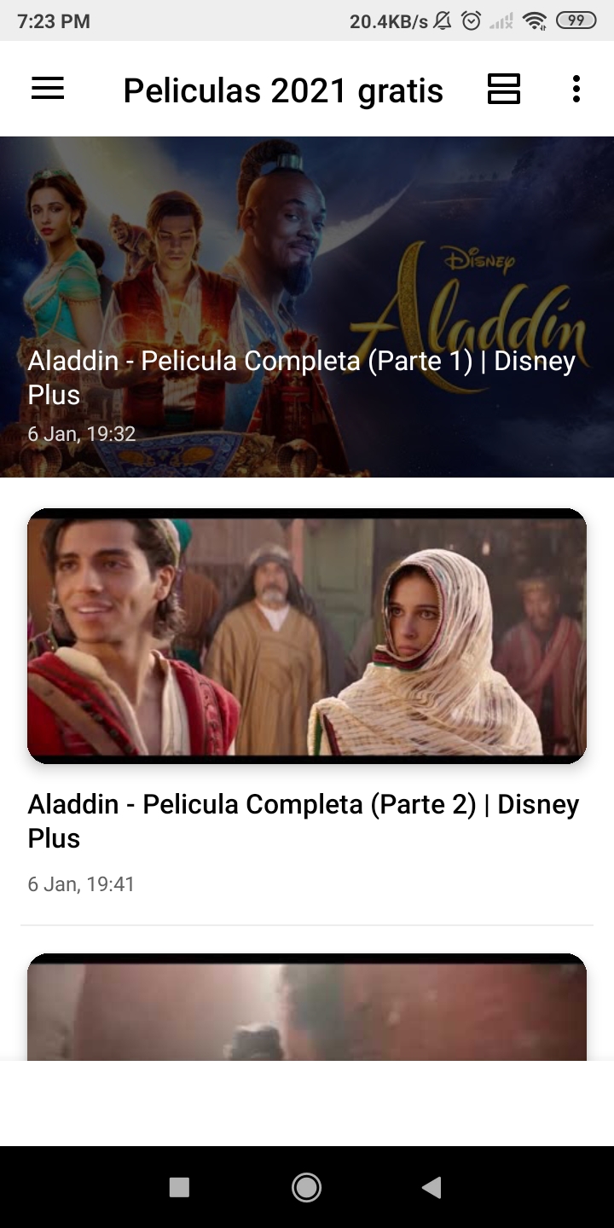Tap the 7:23 PM clock
This screenshot has height=1228, width=614.
tap(54, 21)
